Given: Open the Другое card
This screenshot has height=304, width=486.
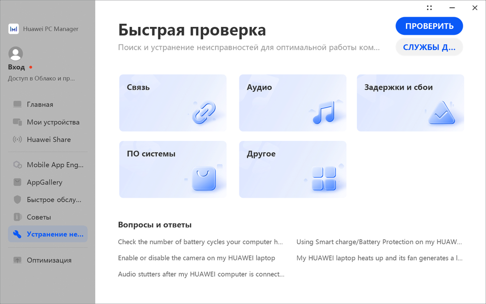Looking at the screenshot, I should (293, 169).
